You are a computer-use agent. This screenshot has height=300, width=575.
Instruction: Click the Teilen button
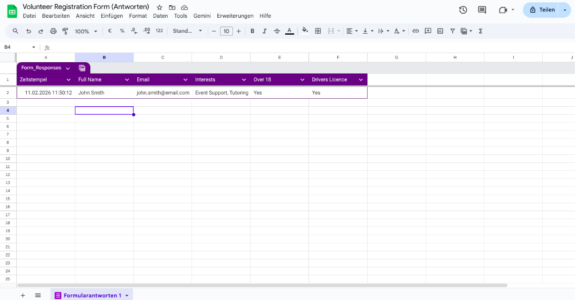543,9
